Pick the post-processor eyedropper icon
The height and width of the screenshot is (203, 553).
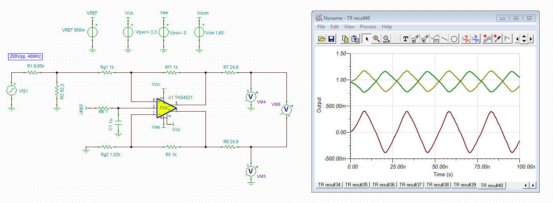pyautogui.click(x=497, y=39)
